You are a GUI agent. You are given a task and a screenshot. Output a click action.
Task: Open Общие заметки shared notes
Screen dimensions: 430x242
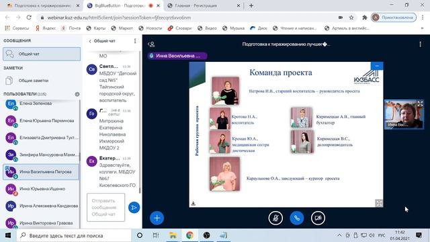42,81
